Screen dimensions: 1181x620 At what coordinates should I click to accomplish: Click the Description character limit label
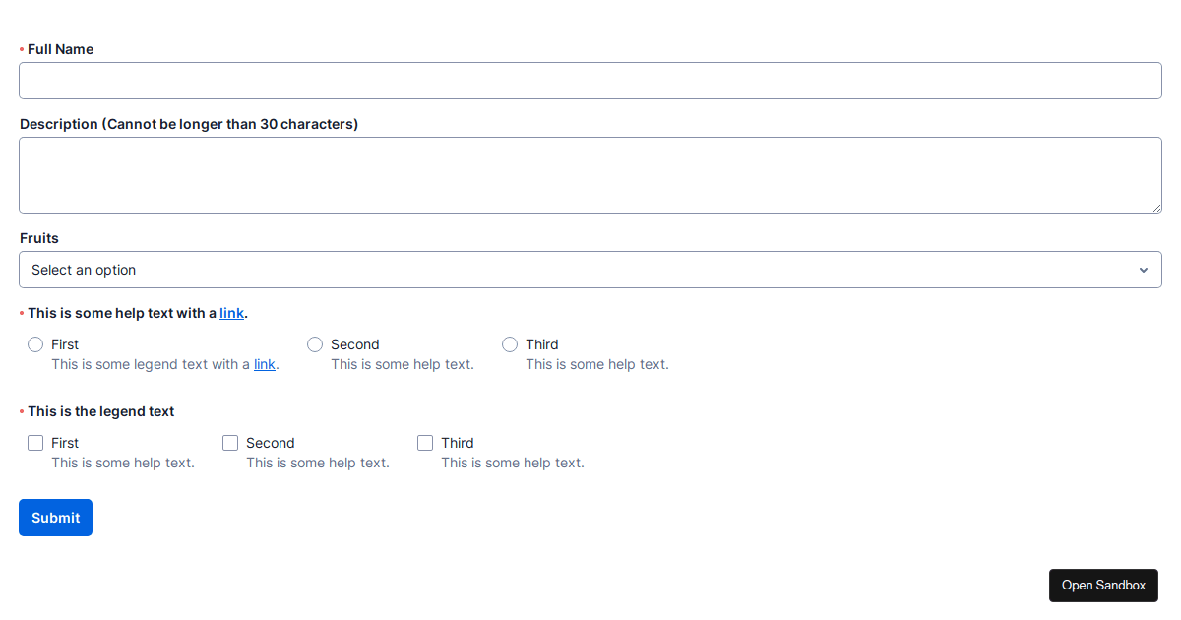tap(188, 124)
